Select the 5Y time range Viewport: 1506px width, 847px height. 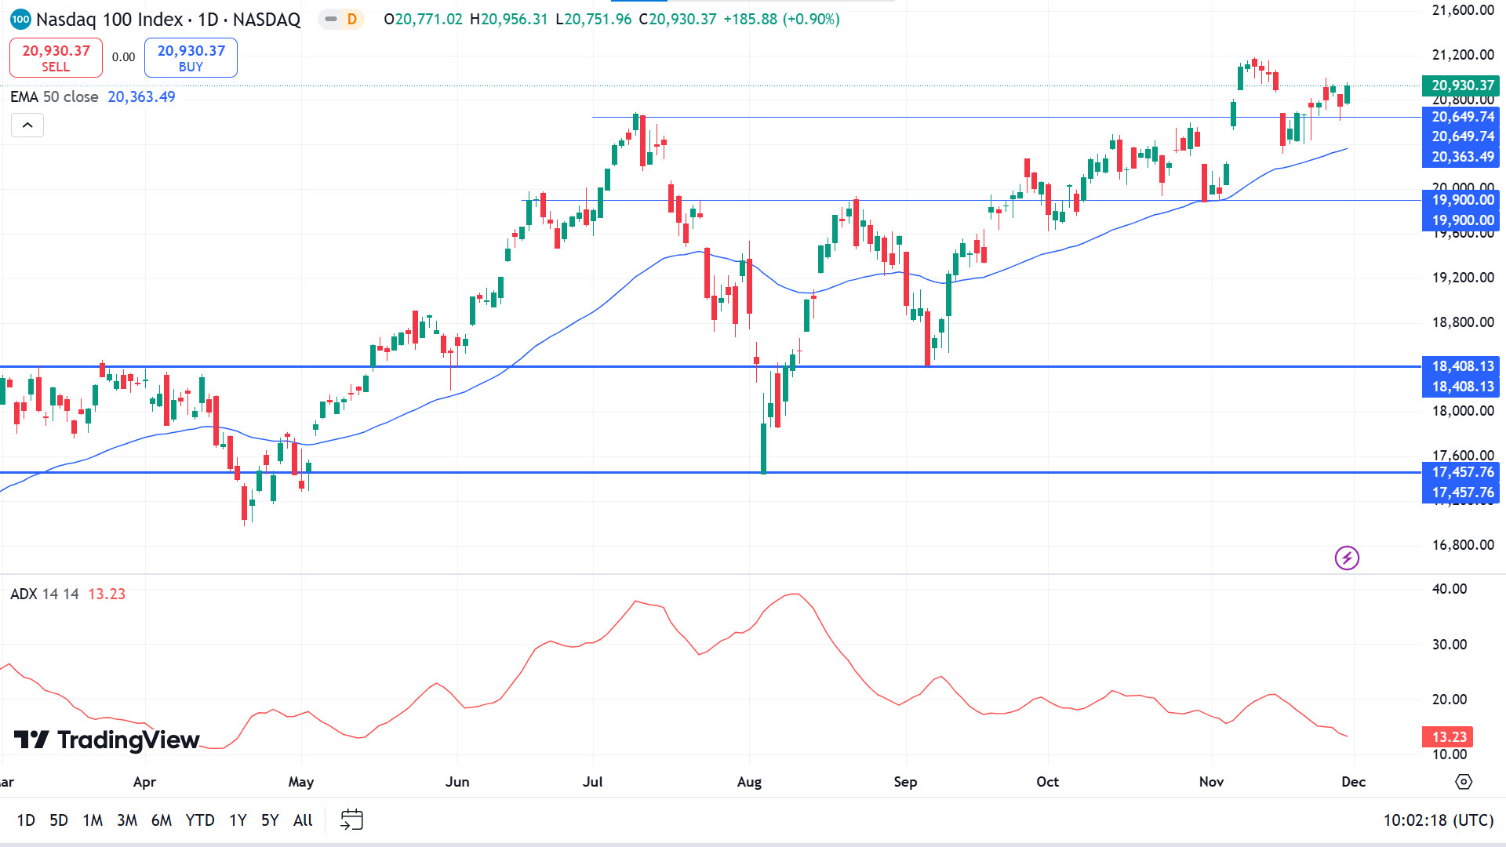(270, 820)
